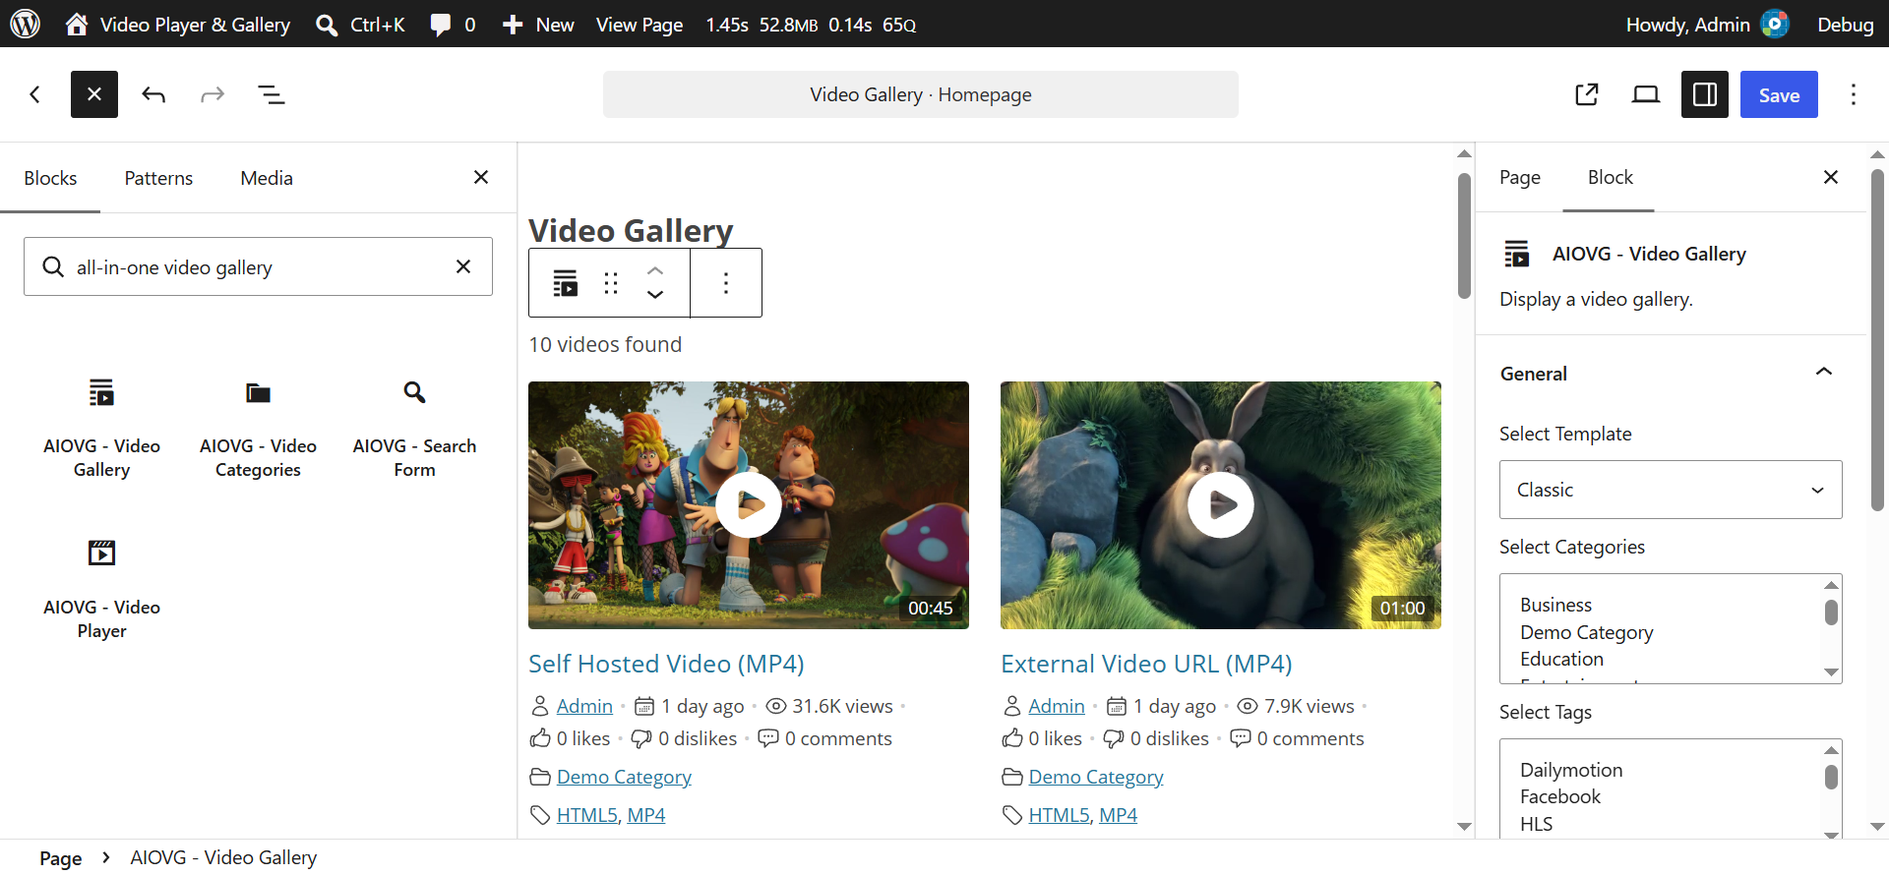Open Demo Category under Self Hosted Video

tap(624, 777)
